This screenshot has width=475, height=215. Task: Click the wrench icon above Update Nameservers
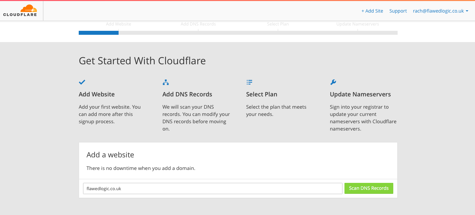click(x=333, y=82)
